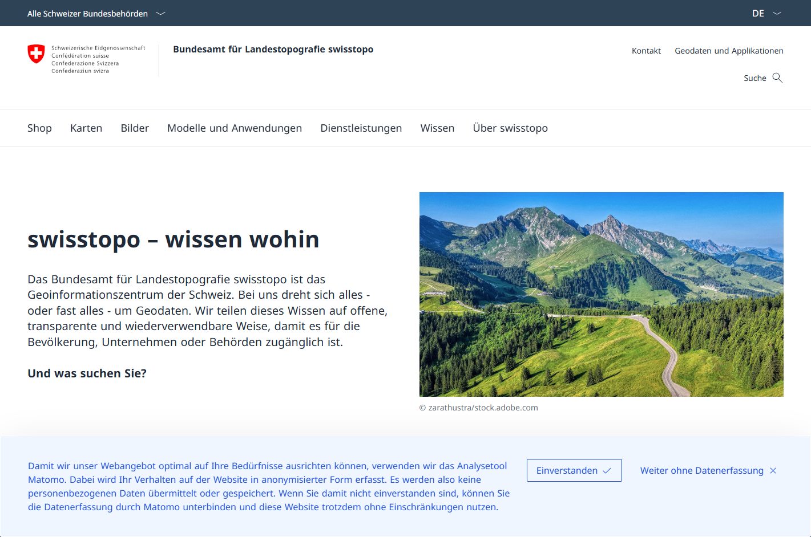Viewport: 811px width, 537px height.
Task: Open search via magnifying glass icon
Action: tap(777, 78)
